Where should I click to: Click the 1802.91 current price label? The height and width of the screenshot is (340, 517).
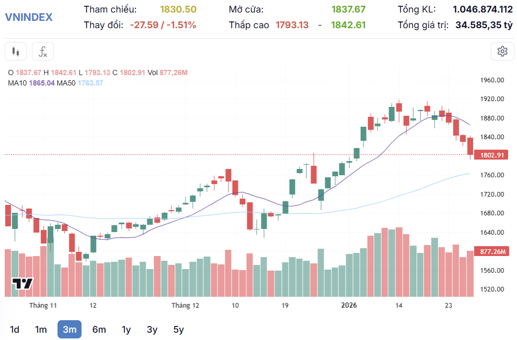pos(492,155)
